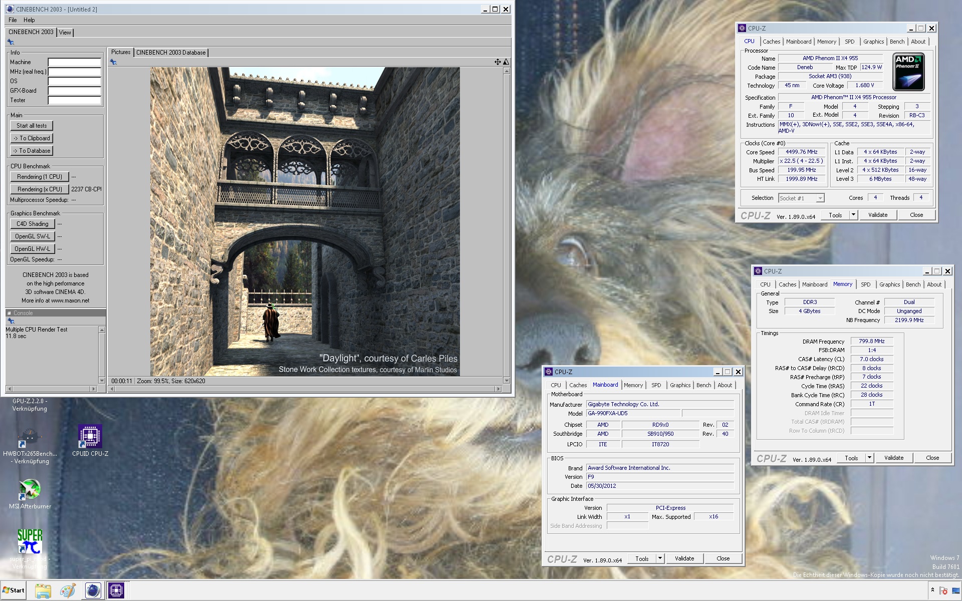The image size is (962, 601).
Task: Click picture view horizontal scrollbar
Action: click(x=305, y=389)
